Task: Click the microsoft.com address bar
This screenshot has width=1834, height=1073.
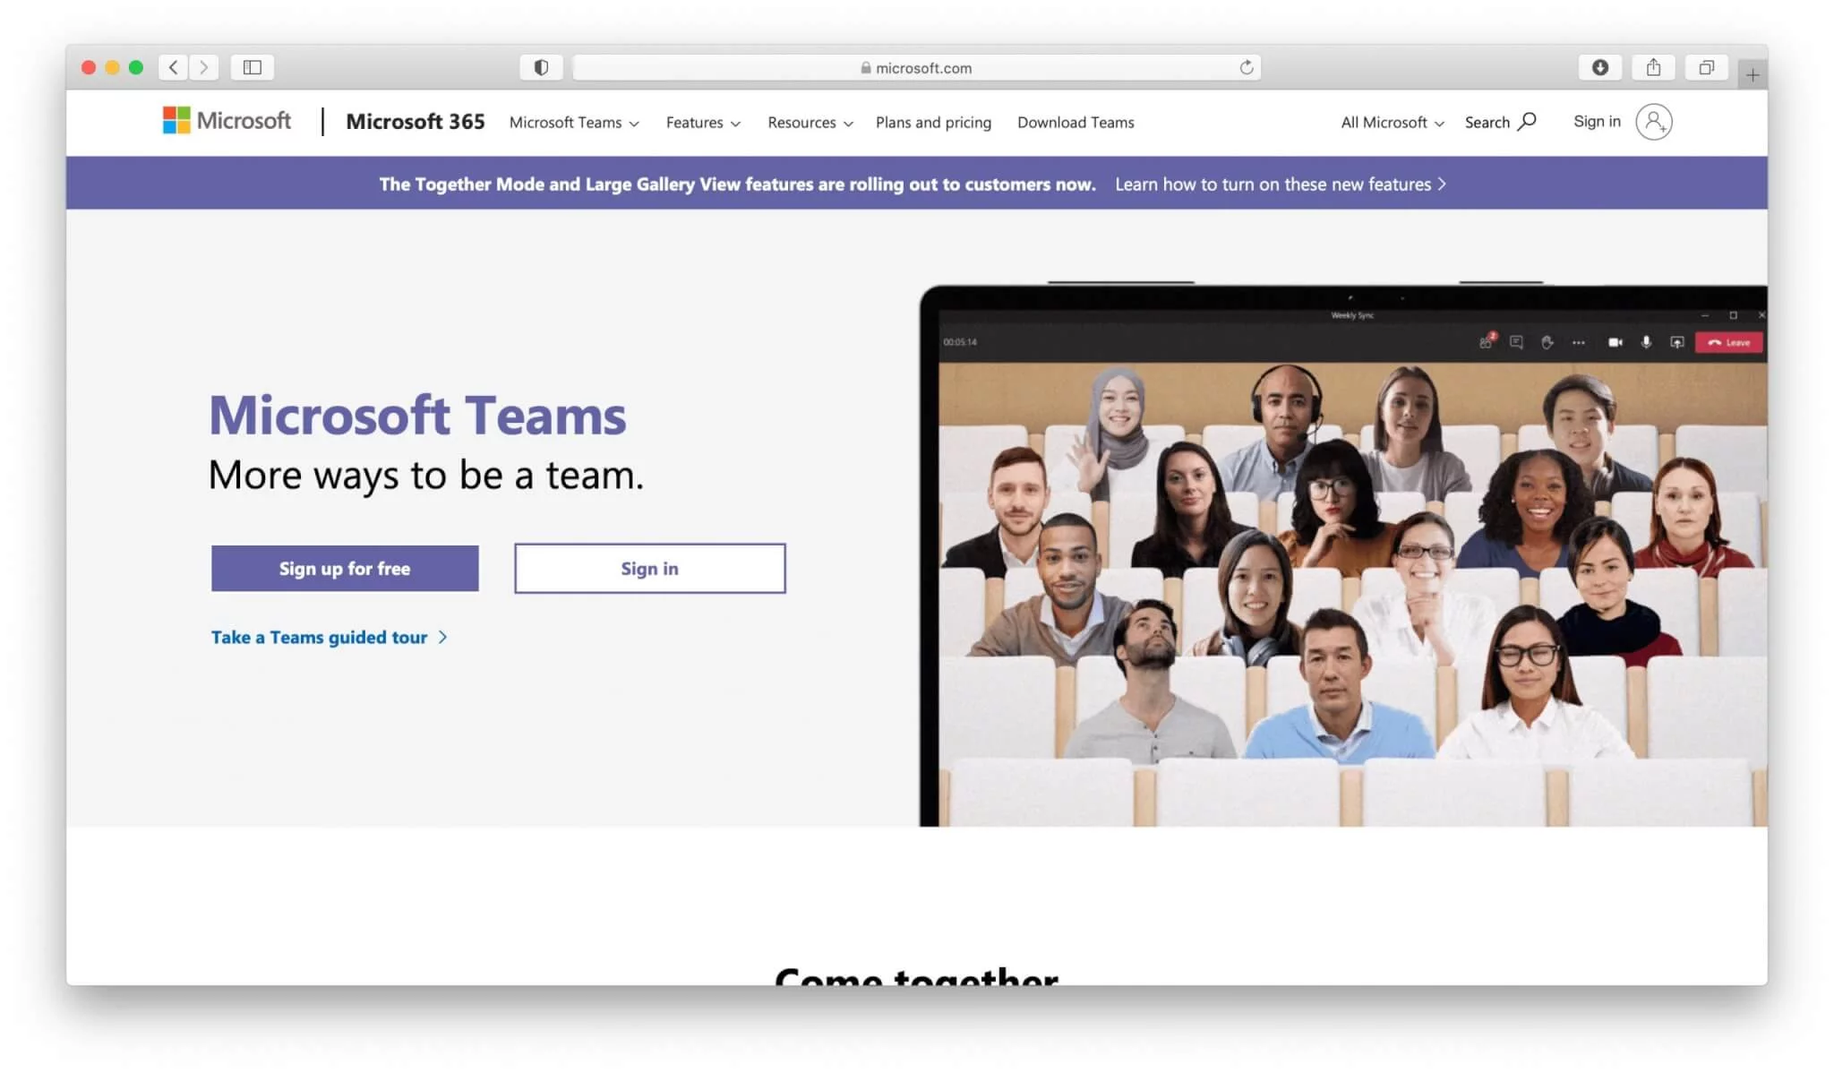Action: (917, 66)
